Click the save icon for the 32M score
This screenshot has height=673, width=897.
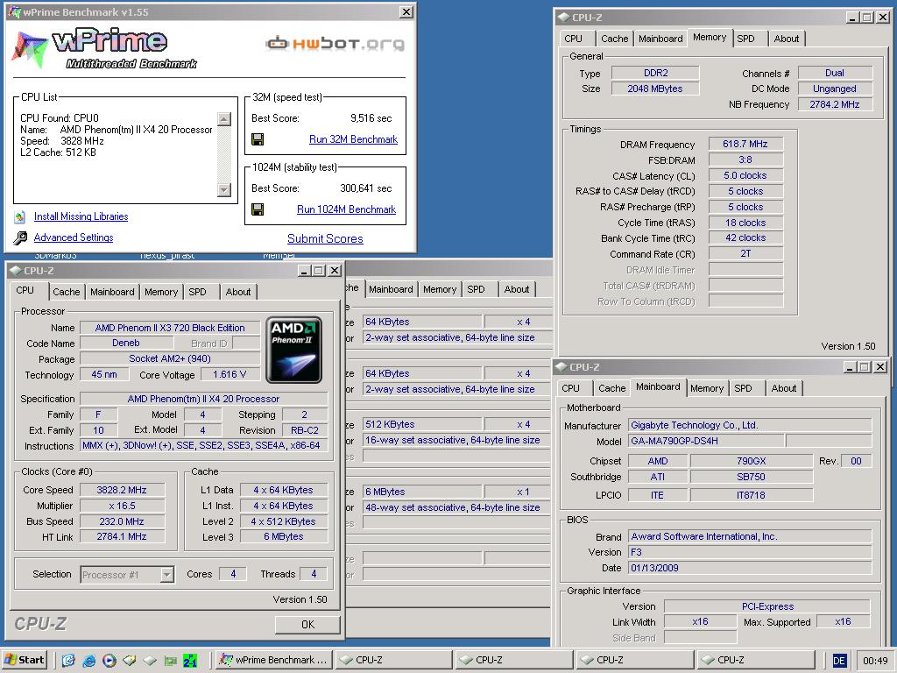[258, 139]
